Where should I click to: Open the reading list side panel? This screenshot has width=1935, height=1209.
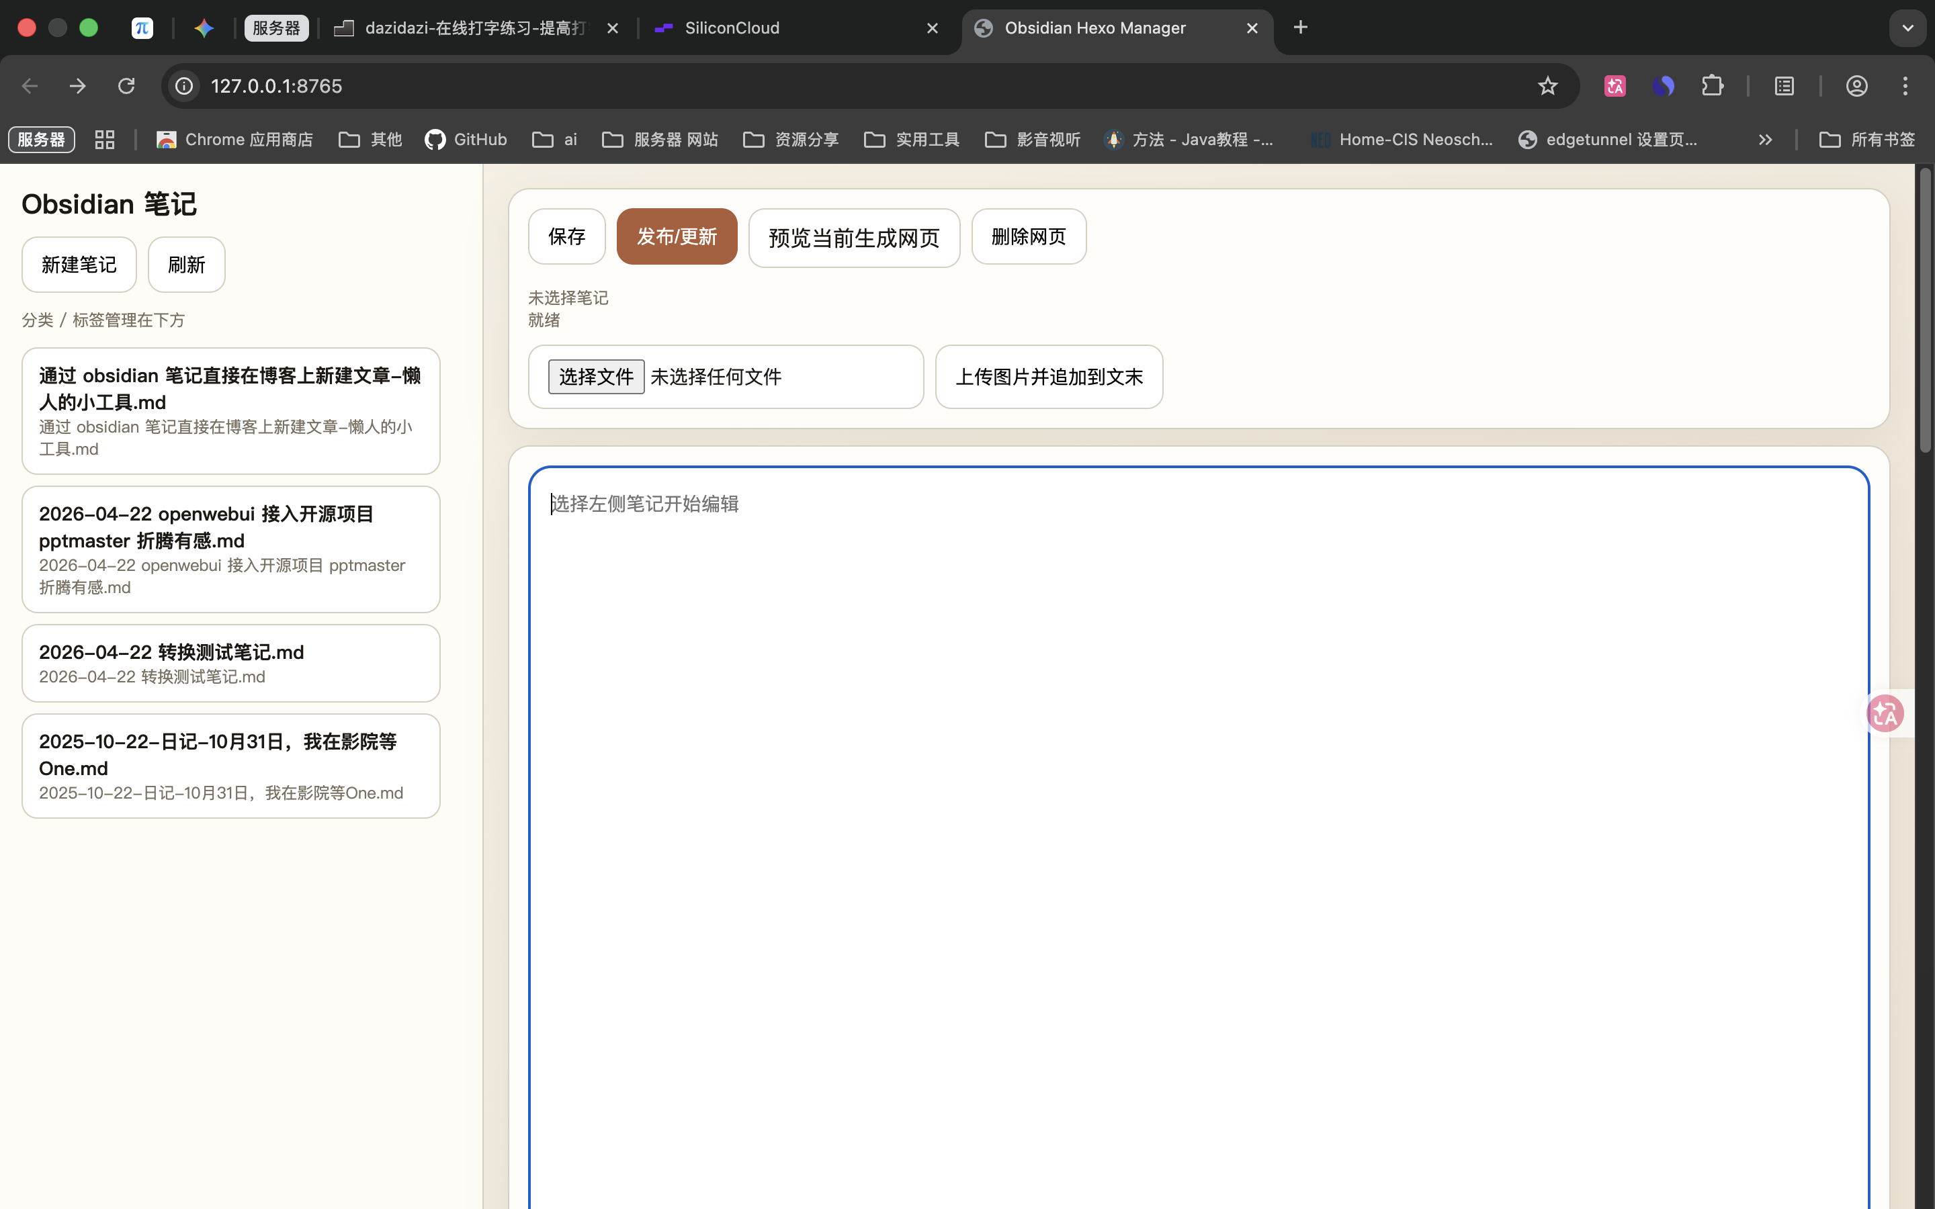(x=1784, y=85)
